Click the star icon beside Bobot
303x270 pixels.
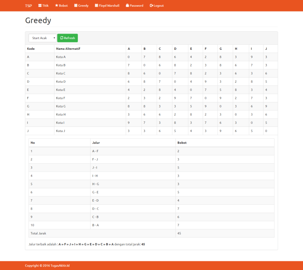click(56, 6)
